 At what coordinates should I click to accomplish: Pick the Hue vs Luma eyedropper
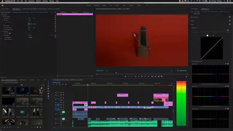click(x=226, y=109)
